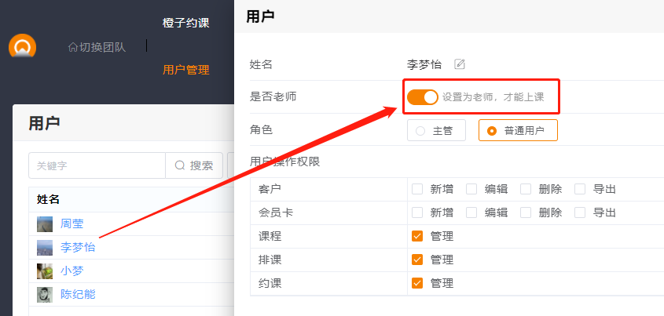Click 切换团队 to switch teams

[x=97, y=47]
